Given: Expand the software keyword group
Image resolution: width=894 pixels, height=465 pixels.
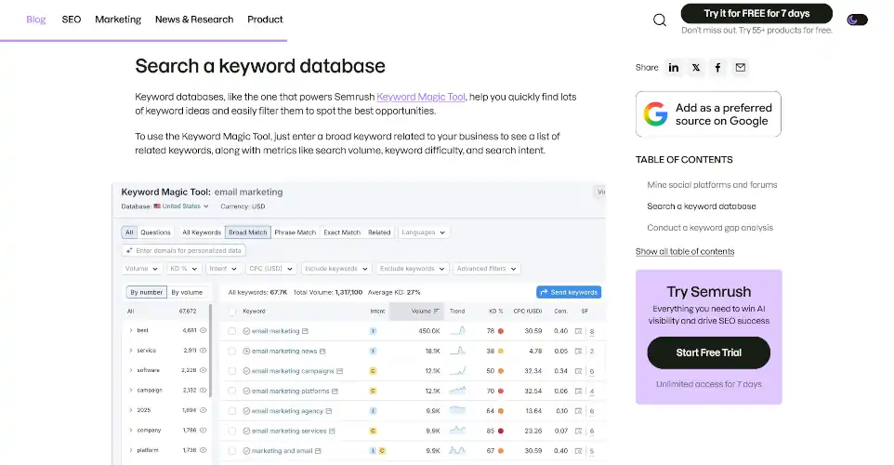Looking at the screenshot, I should click(130, 370).
